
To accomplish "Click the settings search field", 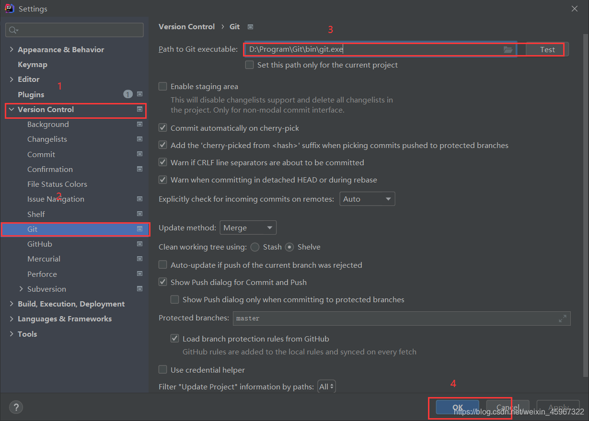I will [74, 30].
